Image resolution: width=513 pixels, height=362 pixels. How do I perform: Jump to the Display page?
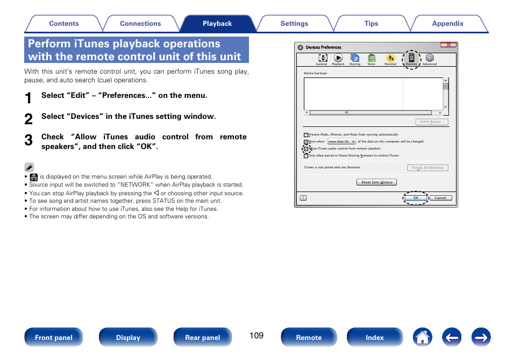128,337
